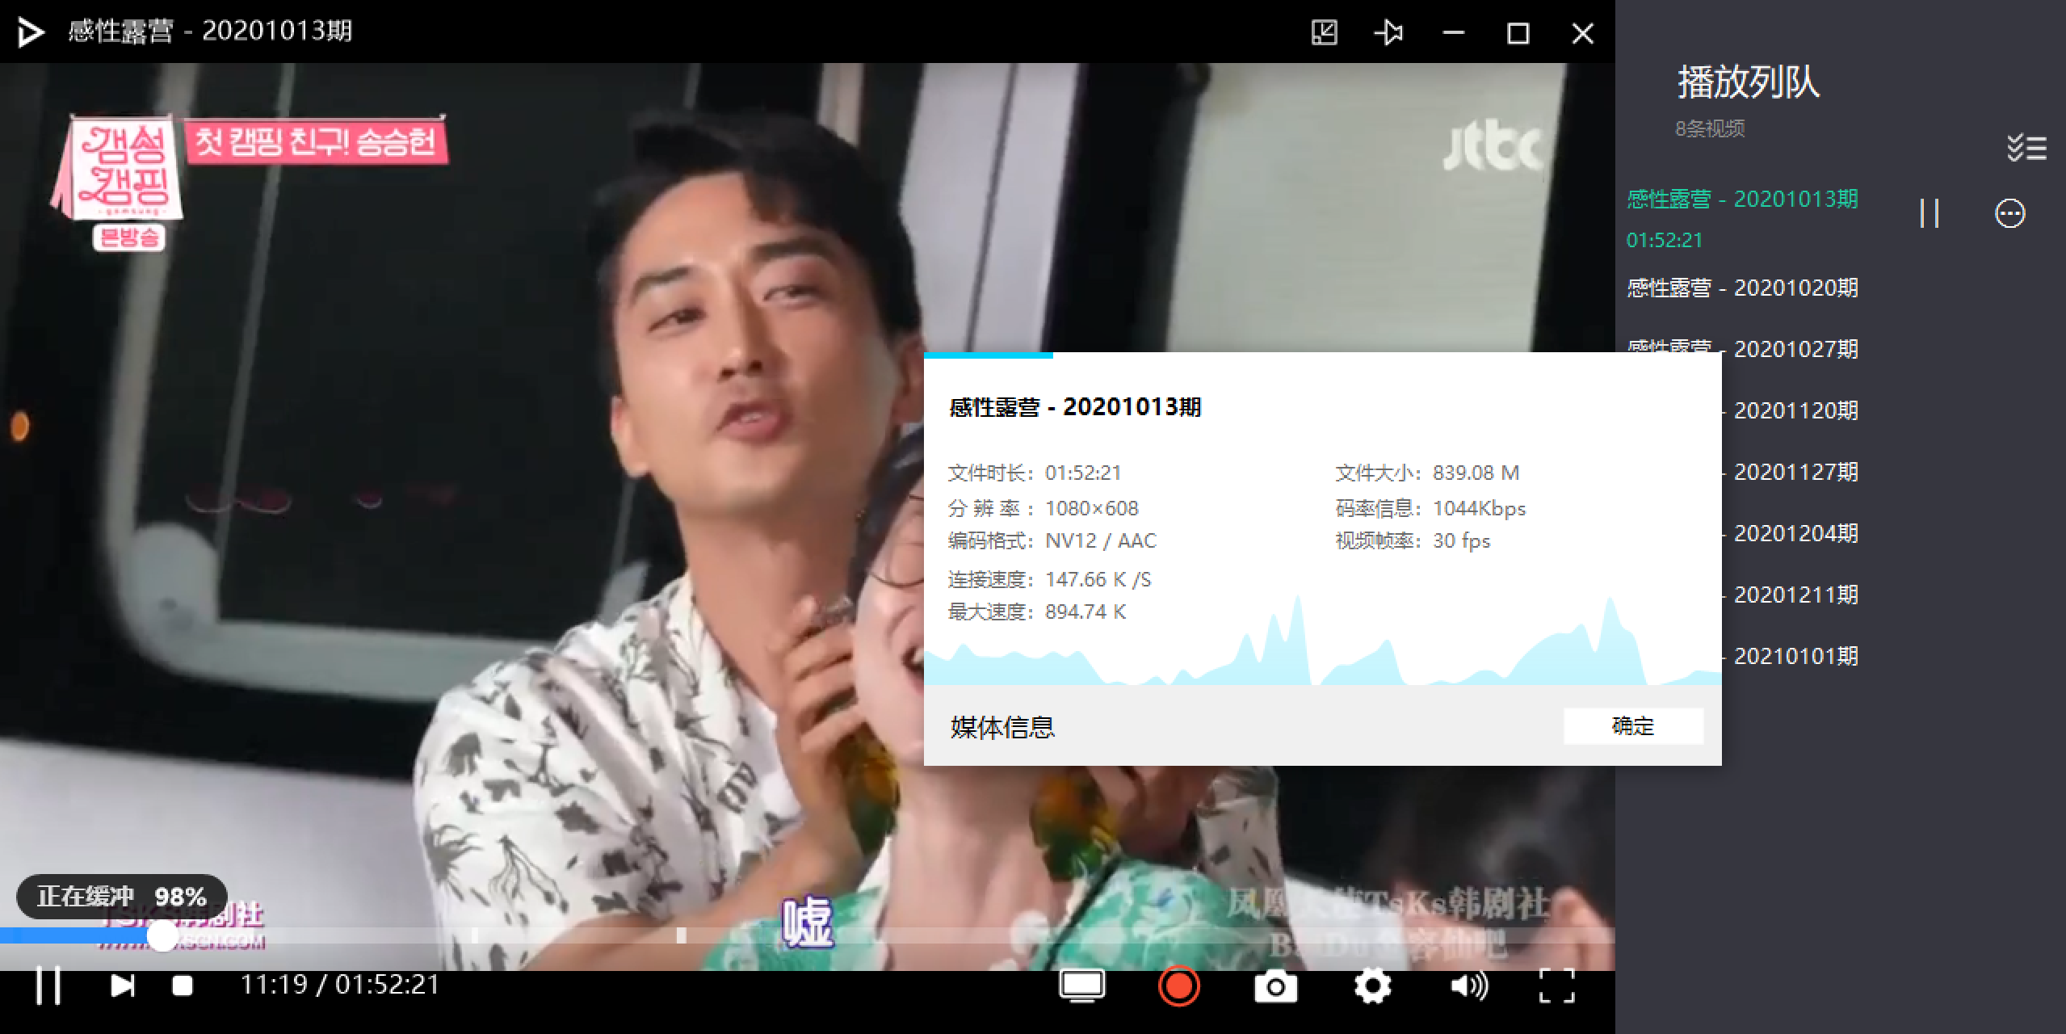
Task: Toggle multi-select checklist in playlist
Action: point(2026,148)
